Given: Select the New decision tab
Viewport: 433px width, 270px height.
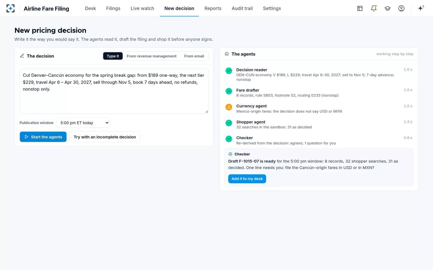Looking at the screenshot, I should (179, 8).
